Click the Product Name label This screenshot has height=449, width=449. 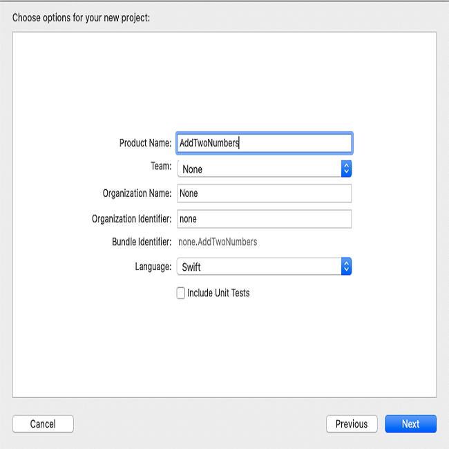[146, 143]
